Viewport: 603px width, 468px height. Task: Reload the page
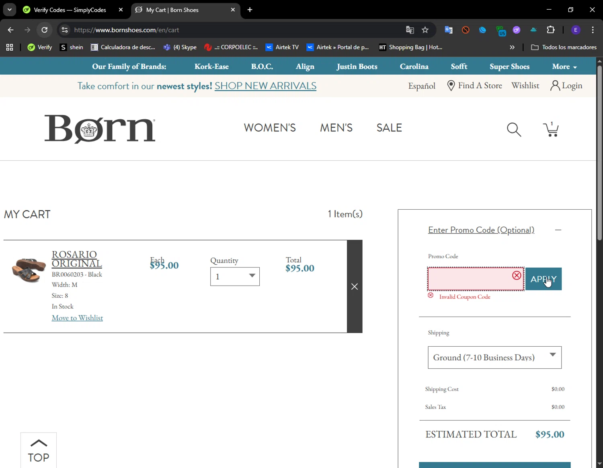click(x=45, y=30)
